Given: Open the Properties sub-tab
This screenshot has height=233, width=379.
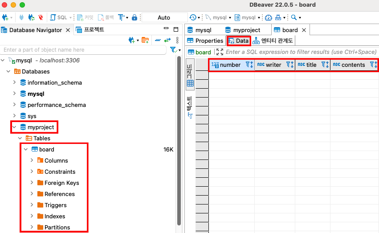Looking at the screenshot, I should tap(205, 41).
